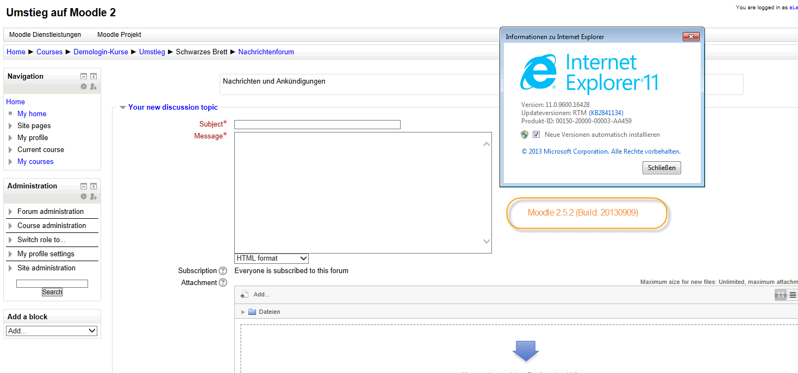Open Administration block configuration gear
798x373 pixels.
pos(84,197)
